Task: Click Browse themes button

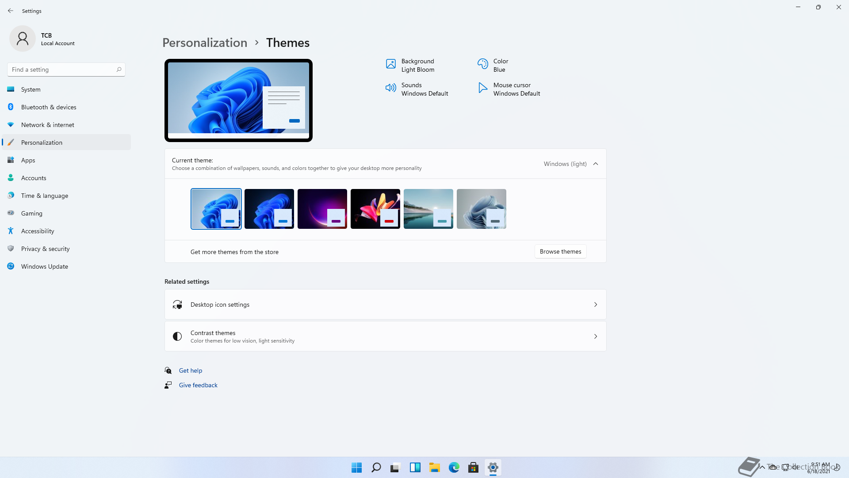Action: [x=560, y=251]
